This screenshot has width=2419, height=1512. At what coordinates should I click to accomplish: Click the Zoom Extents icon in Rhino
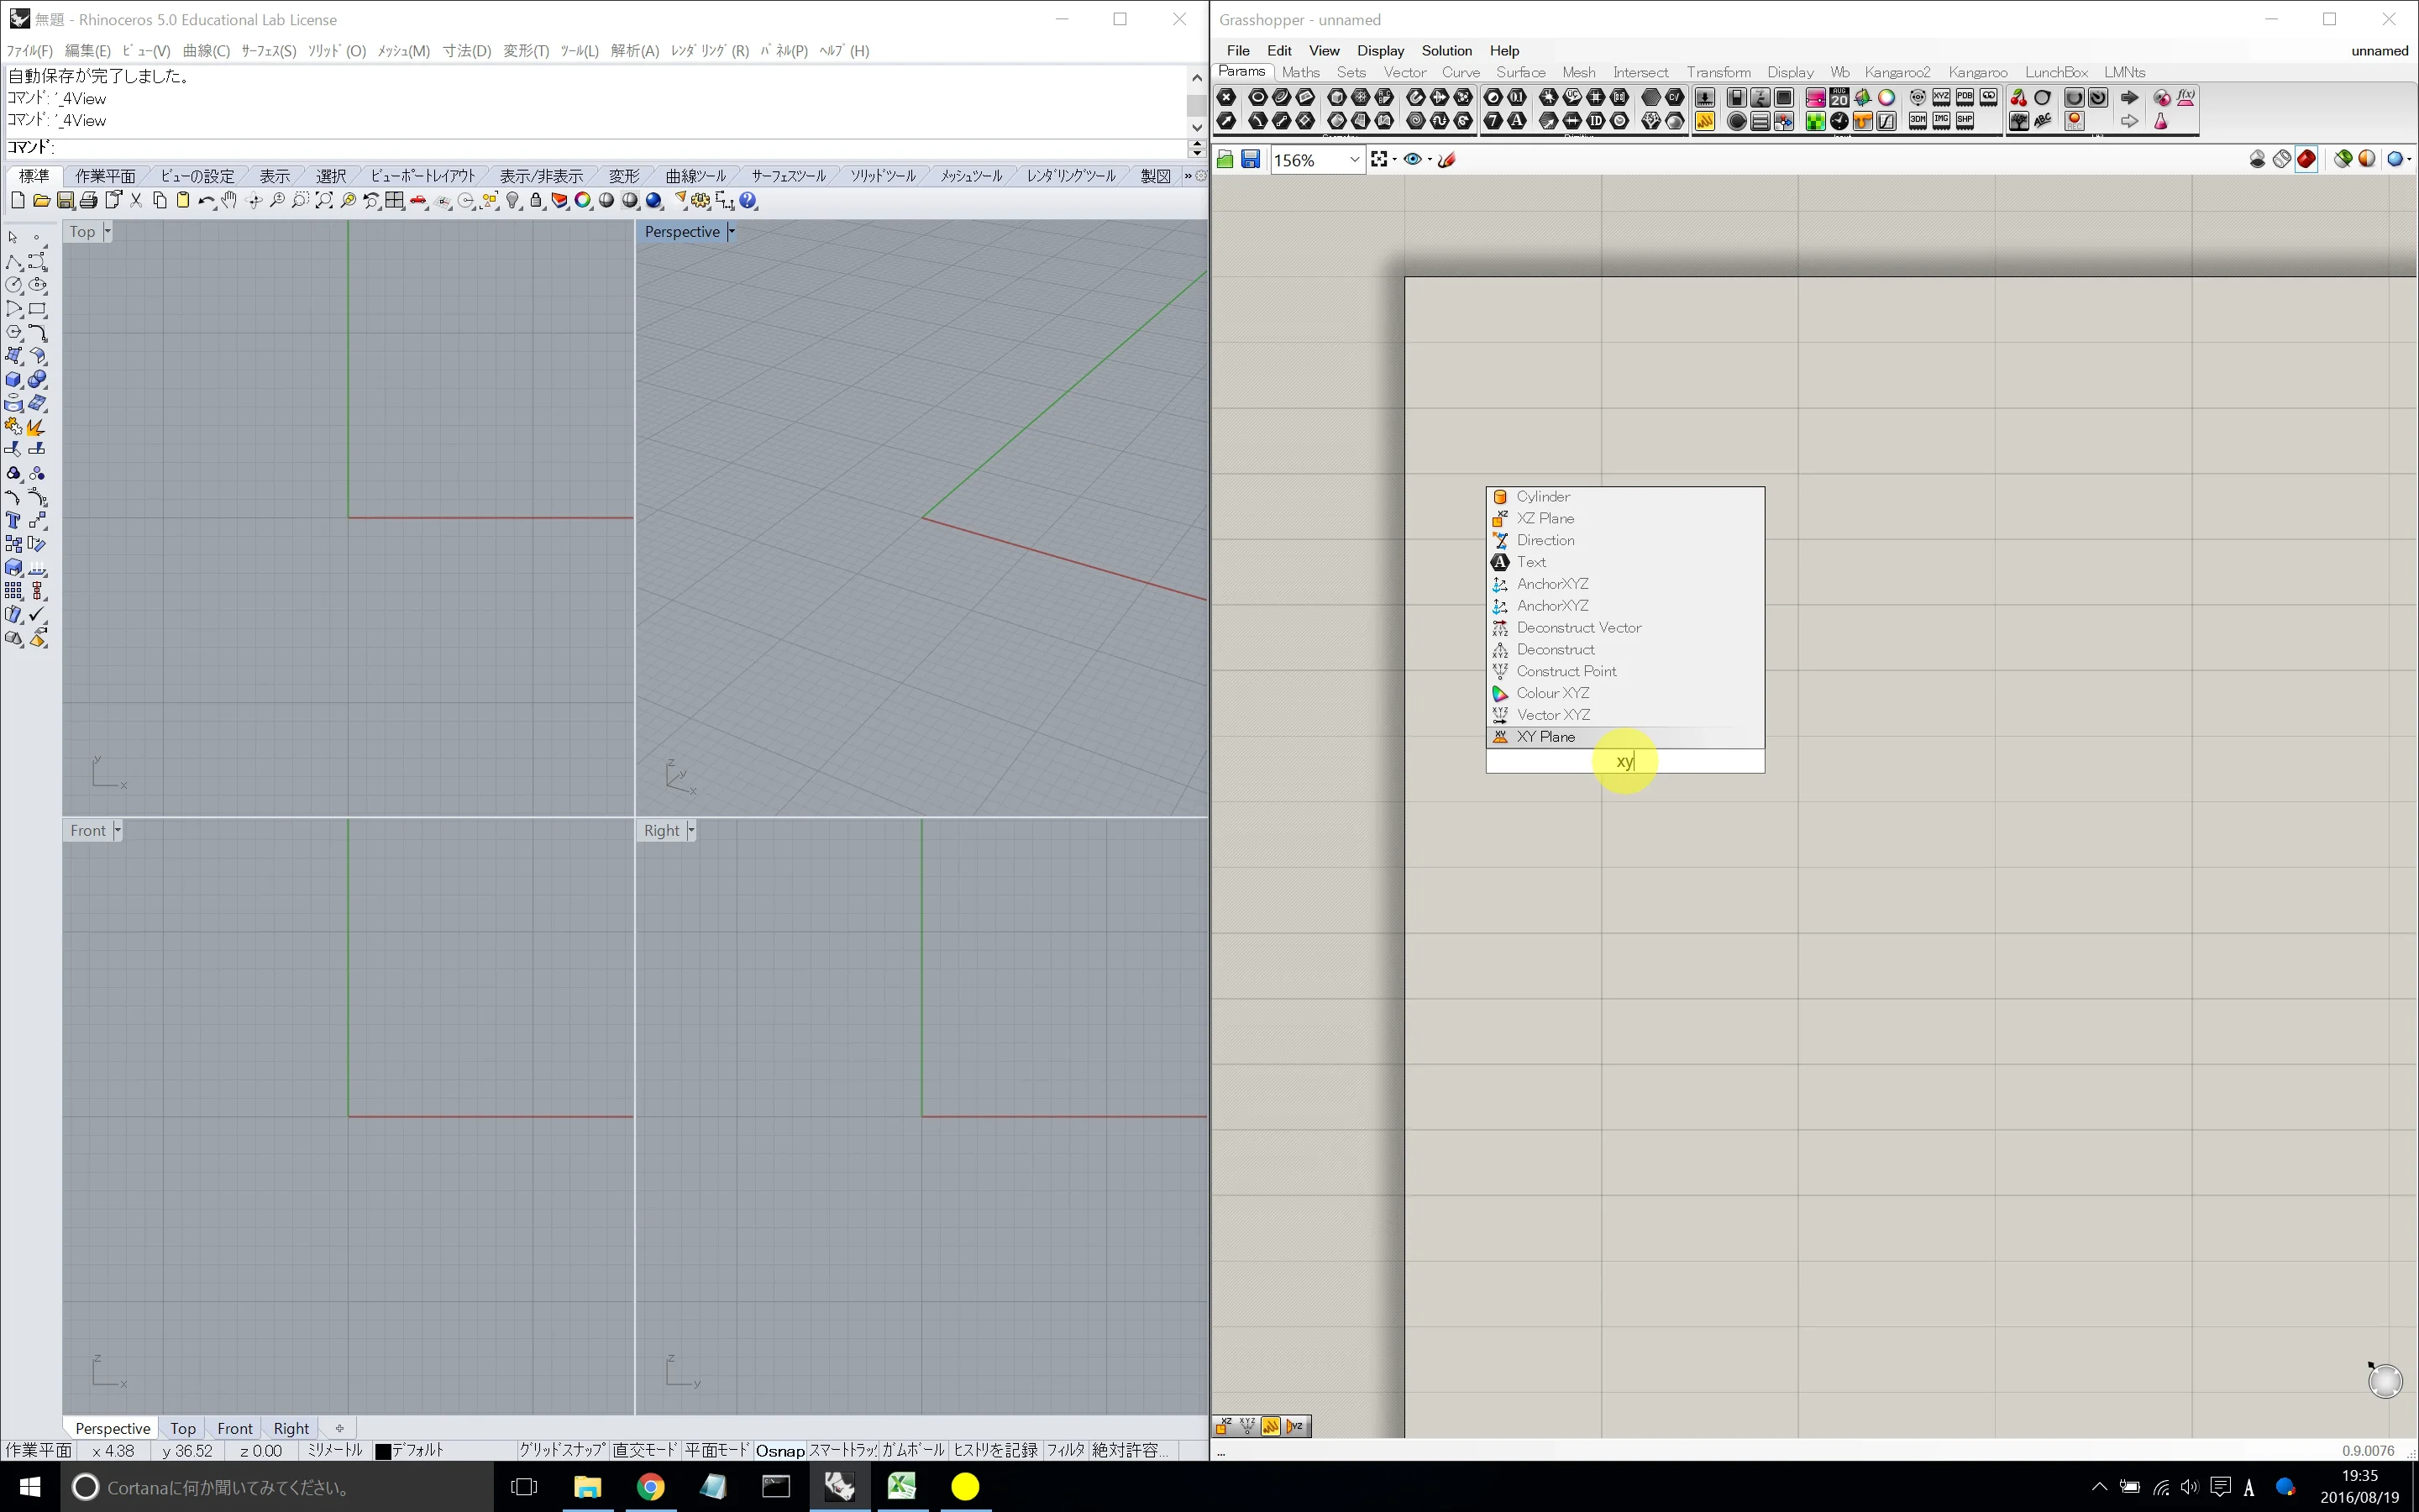tap(324, 201)
